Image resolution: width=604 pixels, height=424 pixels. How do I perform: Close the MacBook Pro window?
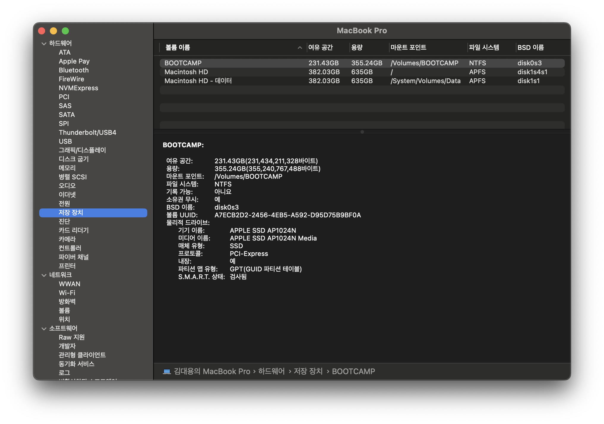click(42, 31)
